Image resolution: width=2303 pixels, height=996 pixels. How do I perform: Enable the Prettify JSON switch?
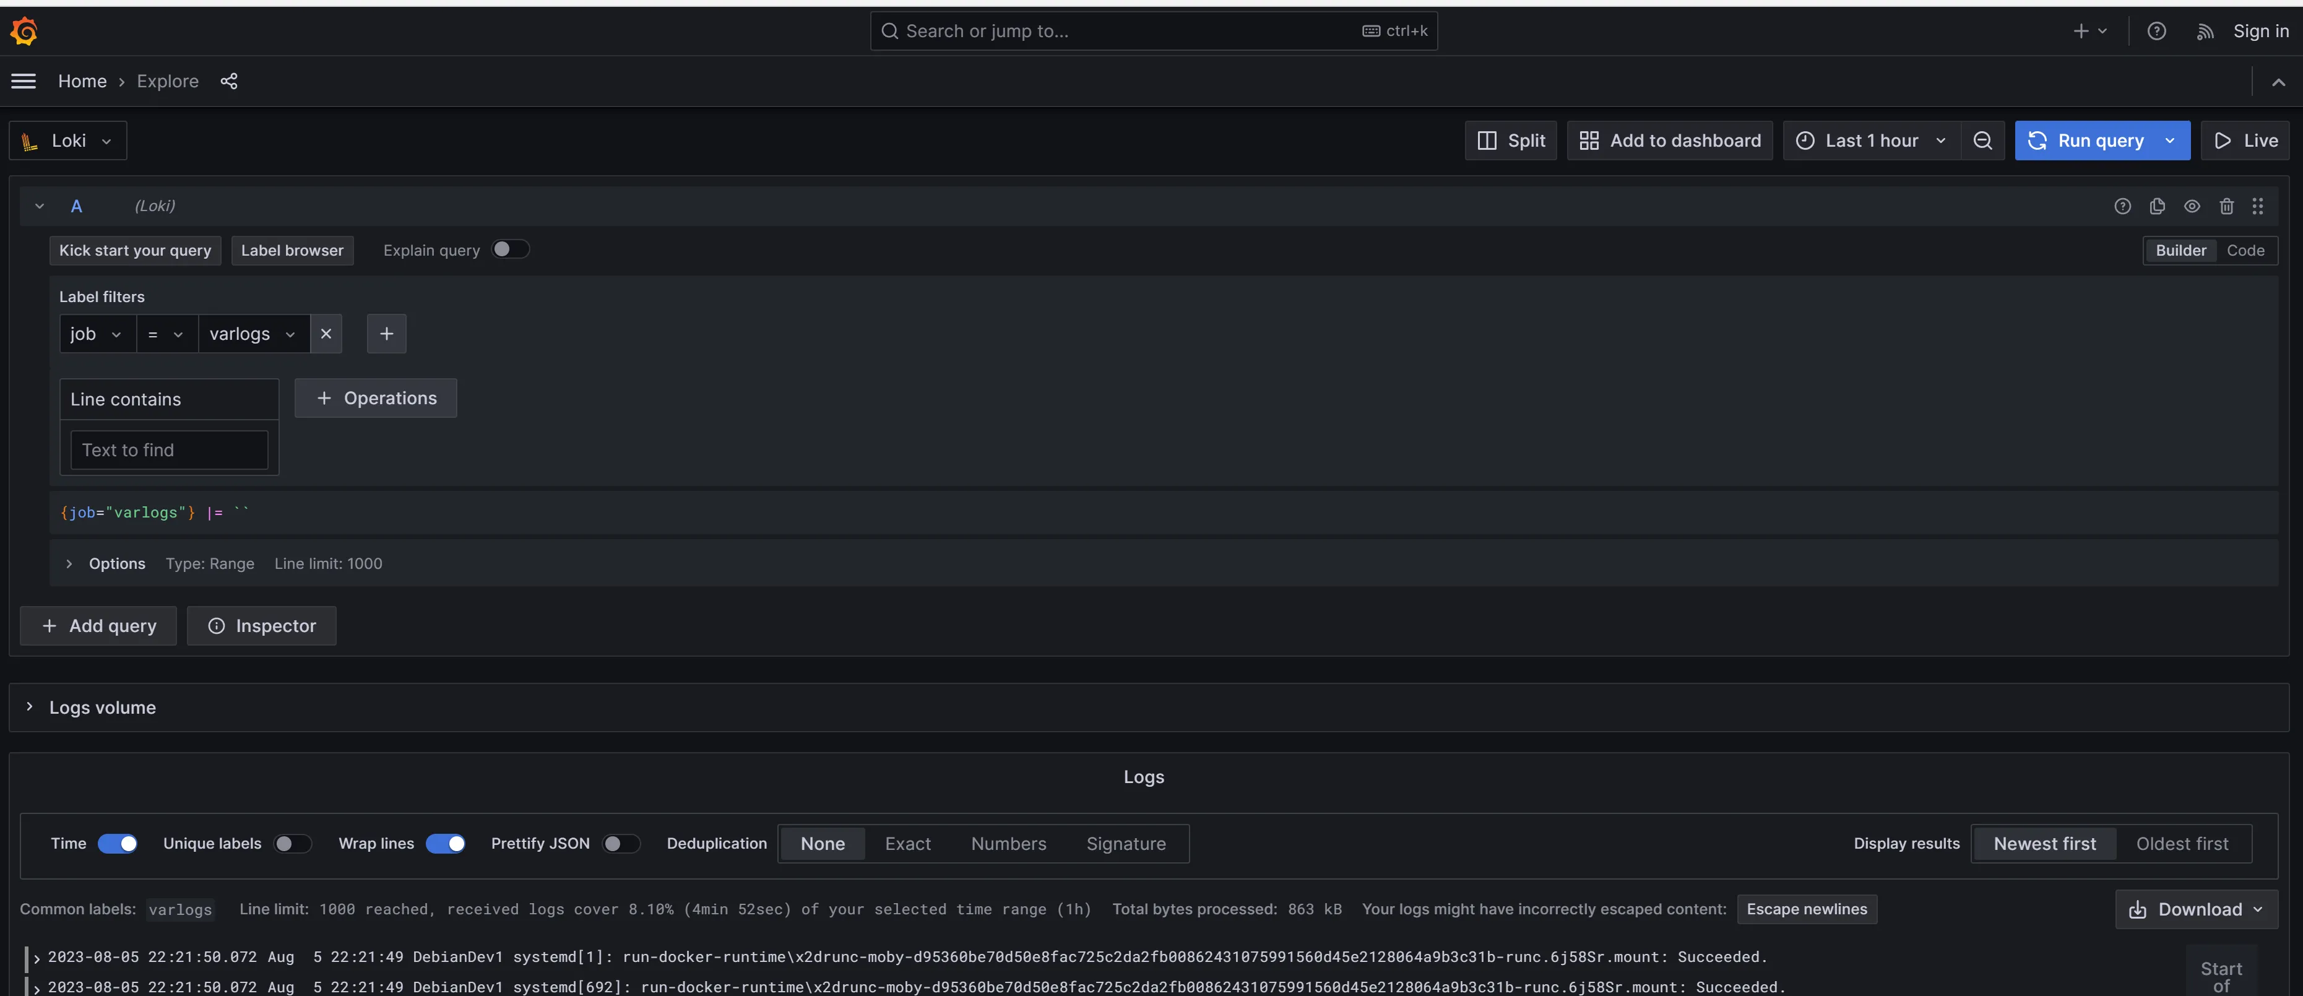pyautogui.click(x=621, y=843)
